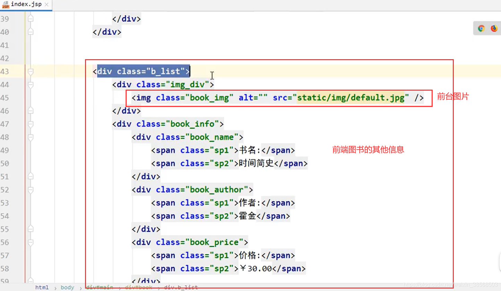This screenshot has height=291, width=501.
Task: Collapse the book_info div fold at line 47
Action: (x=31, y=124)
